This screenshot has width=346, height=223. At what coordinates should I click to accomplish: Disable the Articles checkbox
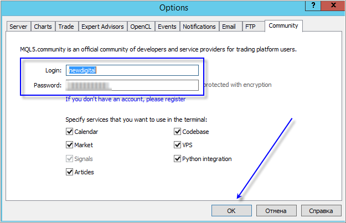[69, 172]
